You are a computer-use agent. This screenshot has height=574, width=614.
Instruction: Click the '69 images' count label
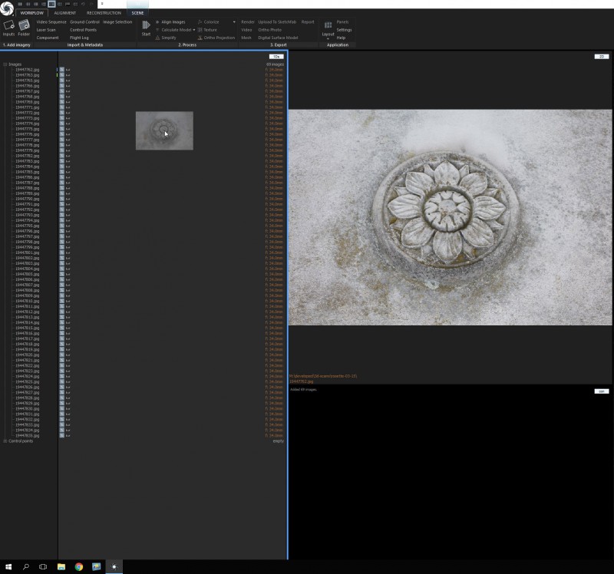(275, 64)
